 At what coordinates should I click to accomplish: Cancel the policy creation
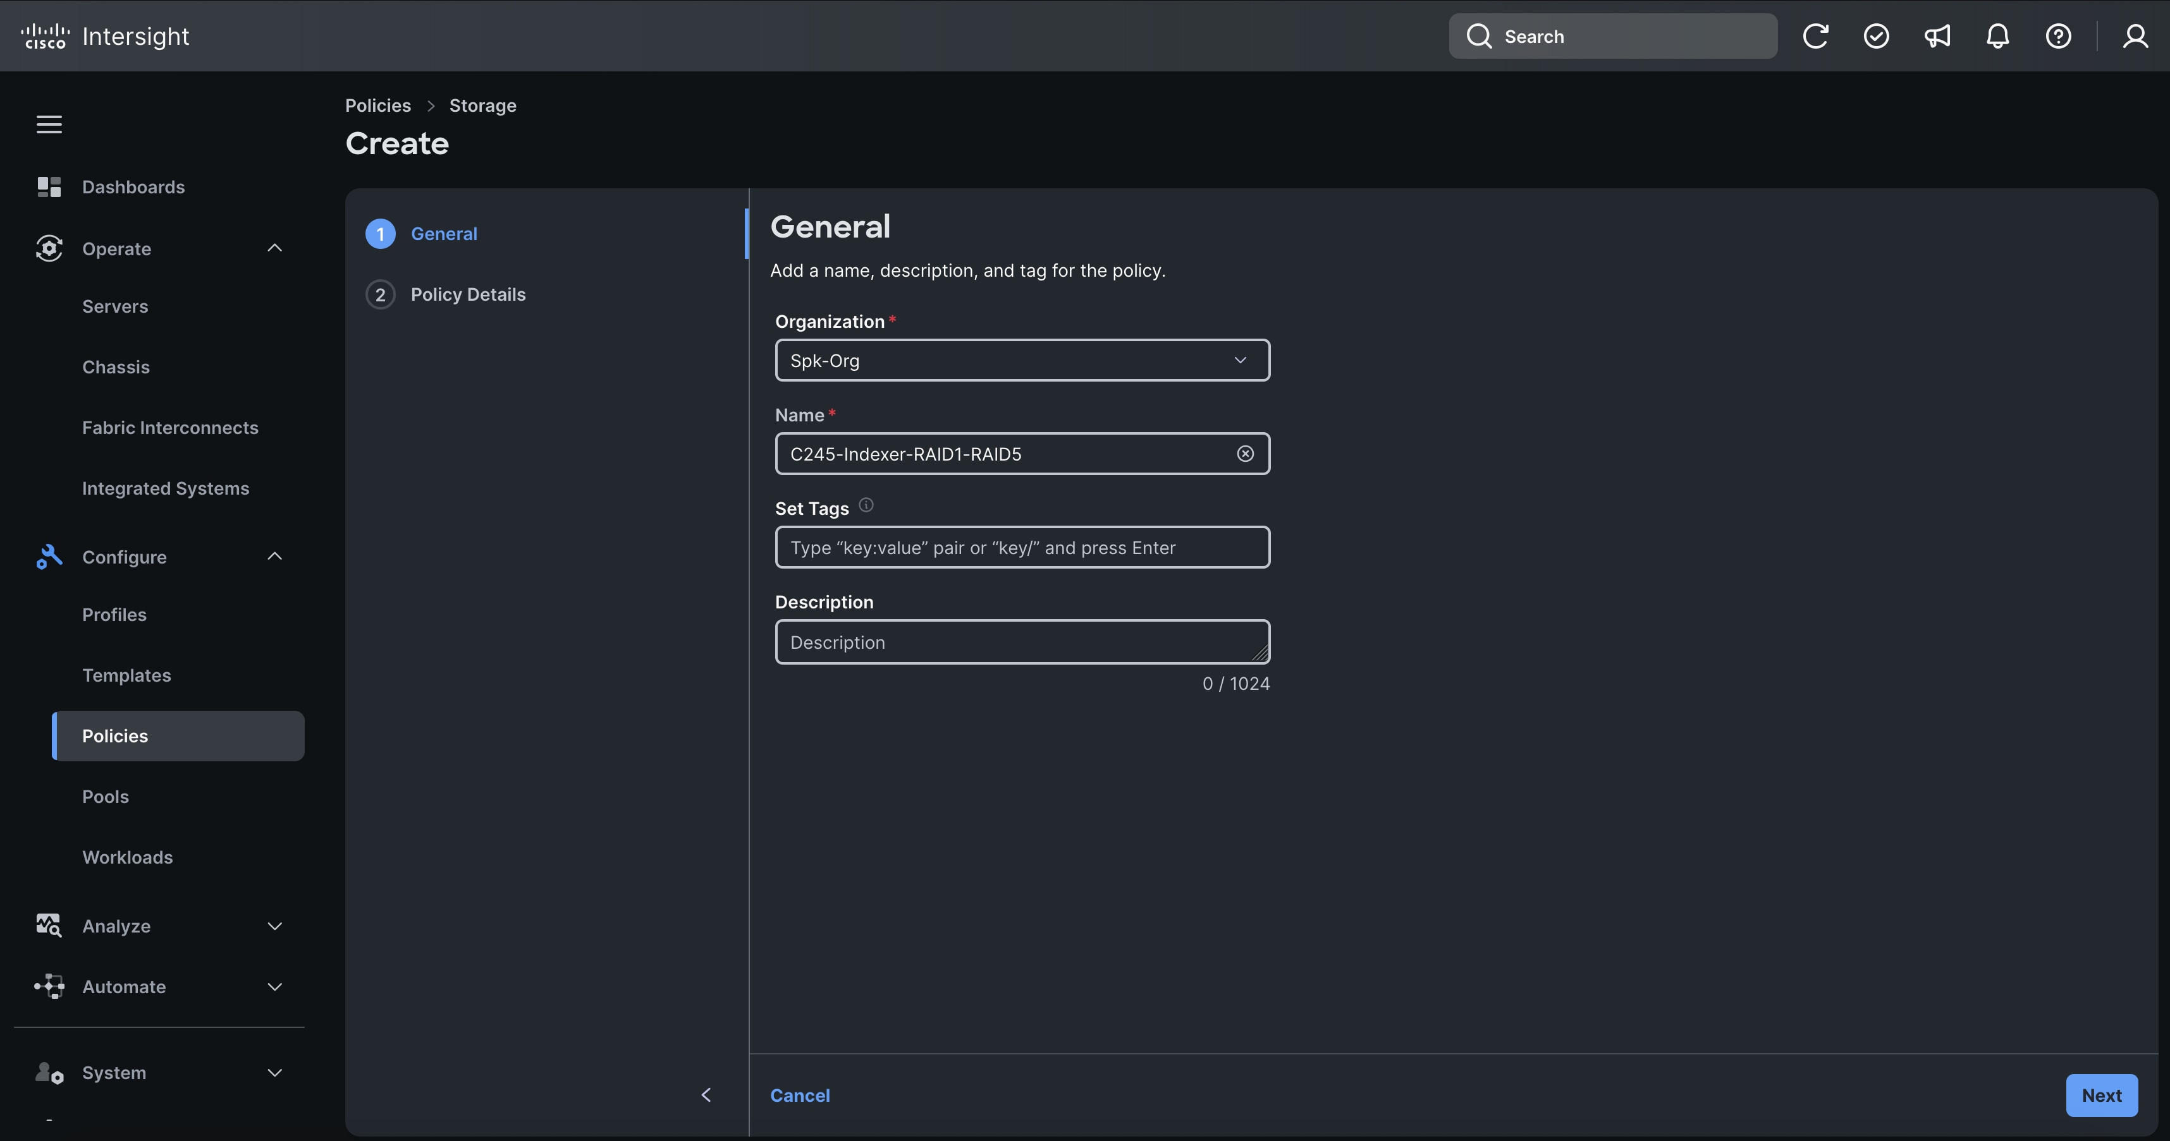(799, 1095)
